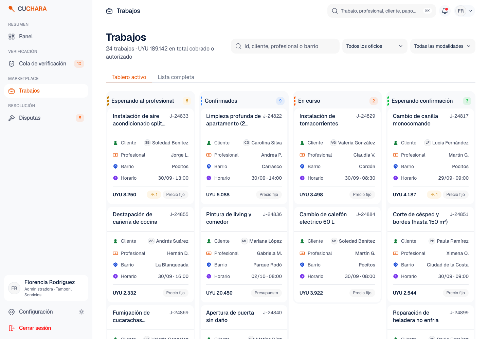Switch to the Lista completa tab
This screenshot has width=489, height=339.
(176, 77)
